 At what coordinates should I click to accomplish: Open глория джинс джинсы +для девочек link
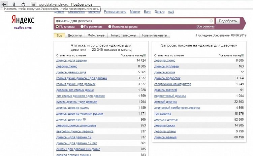(82, 78)
